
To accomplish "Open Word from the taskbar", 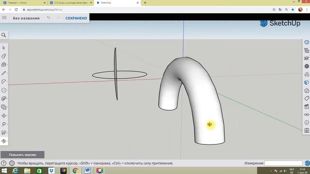I will (x=87, y=171).
